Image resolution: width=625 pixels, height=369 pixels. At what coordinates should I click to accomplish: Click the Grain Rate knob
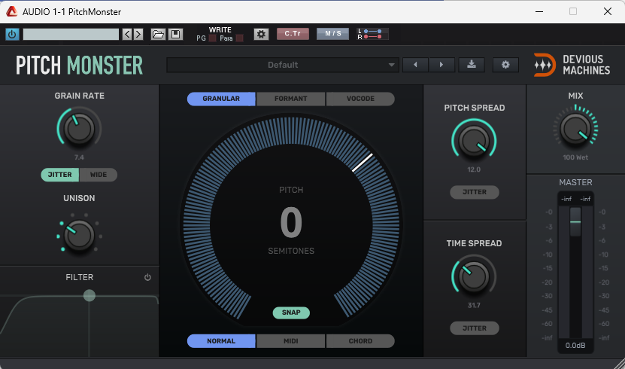click(79, 129)
